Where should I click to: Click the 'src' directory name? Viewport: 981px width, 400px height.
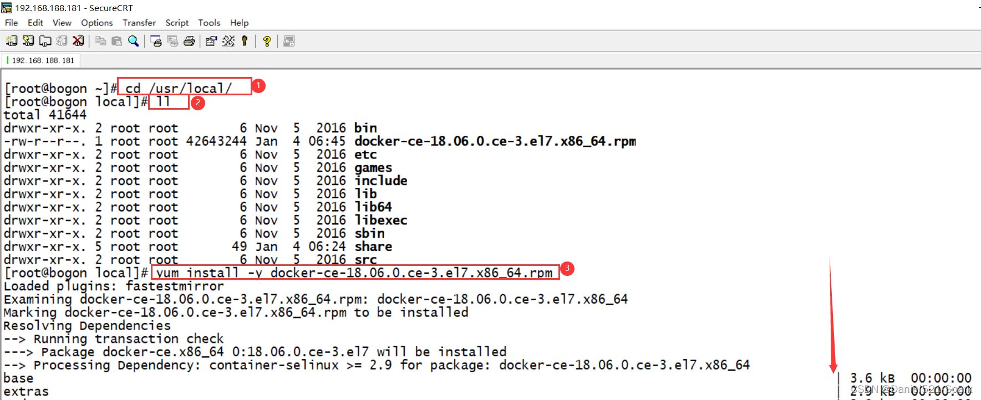click(x=365, y=259)
